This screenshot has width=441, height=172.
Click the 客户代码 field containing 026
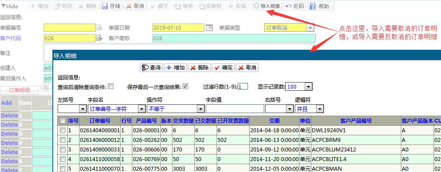pos(69,38)
